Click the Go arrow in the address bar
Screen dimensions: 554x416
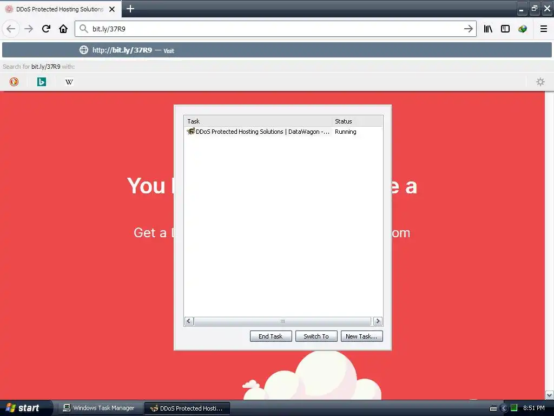468,29
